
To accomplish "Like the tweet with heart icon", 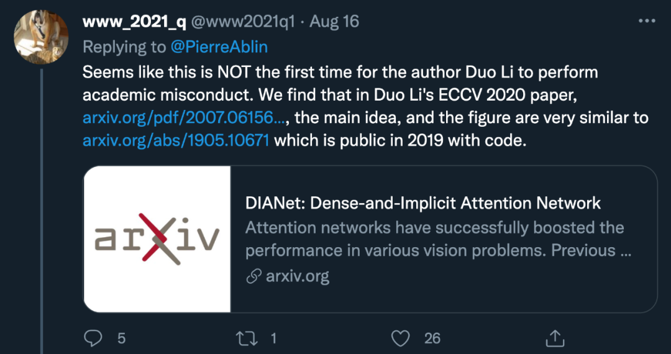I will (401, 338).
